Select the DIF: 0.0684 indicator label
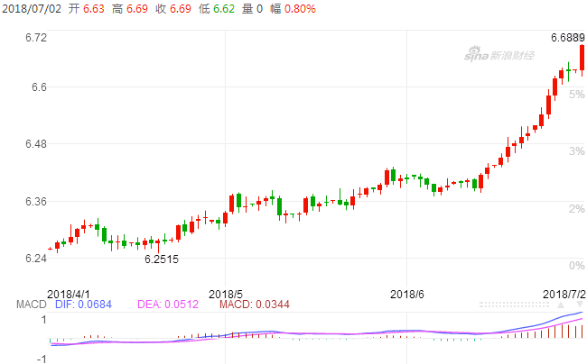Viewport: 587px width, 364px height. point(70,304)
